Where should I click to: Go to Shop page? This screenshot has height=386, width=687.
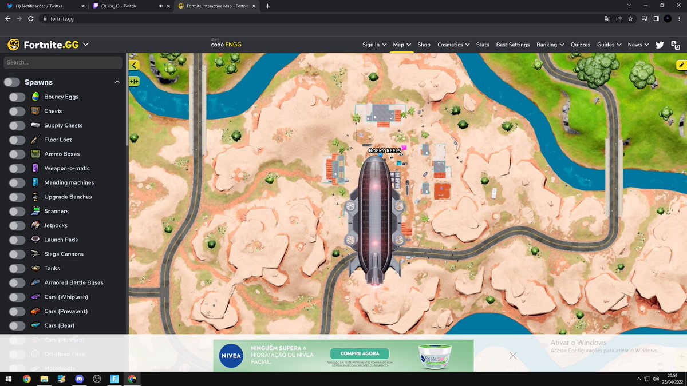coord(424,45)
